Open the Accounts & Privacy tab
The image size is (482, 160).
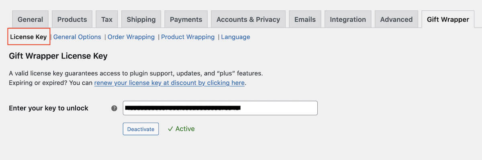click(248, 19)
